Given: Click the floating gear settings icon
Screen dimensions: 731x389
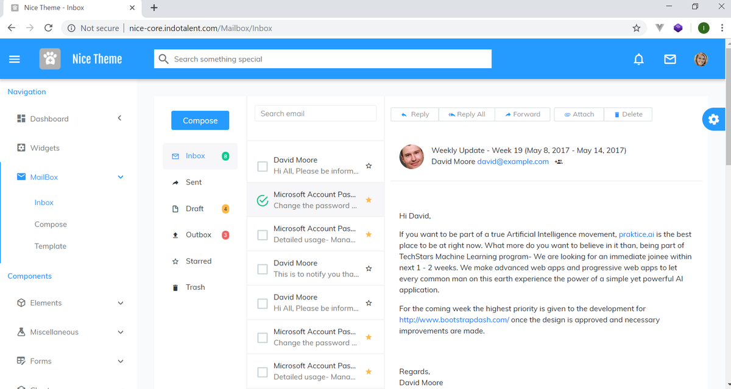Looking at the screenshot, I should [714, 119].
